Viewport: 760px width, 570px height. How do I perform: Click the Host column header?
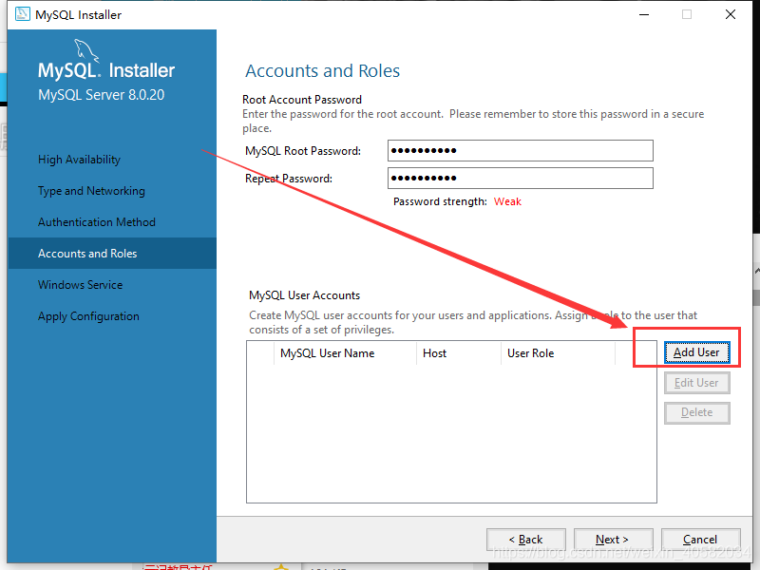(459, 353)
